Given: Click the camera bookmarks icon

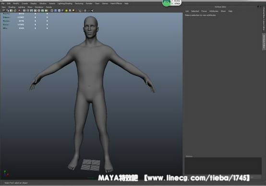Looking at the screenshot, I should click(x=11, y=11).
